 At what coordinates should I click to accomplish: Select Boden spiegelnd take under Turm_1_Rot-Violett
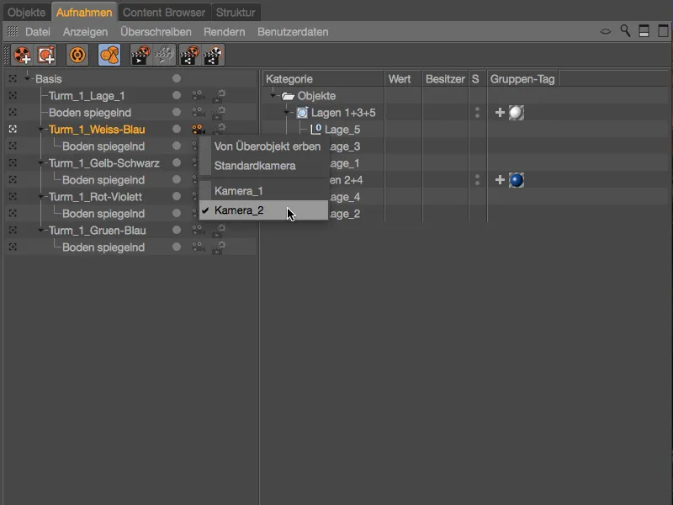click(x=103, y=214)
